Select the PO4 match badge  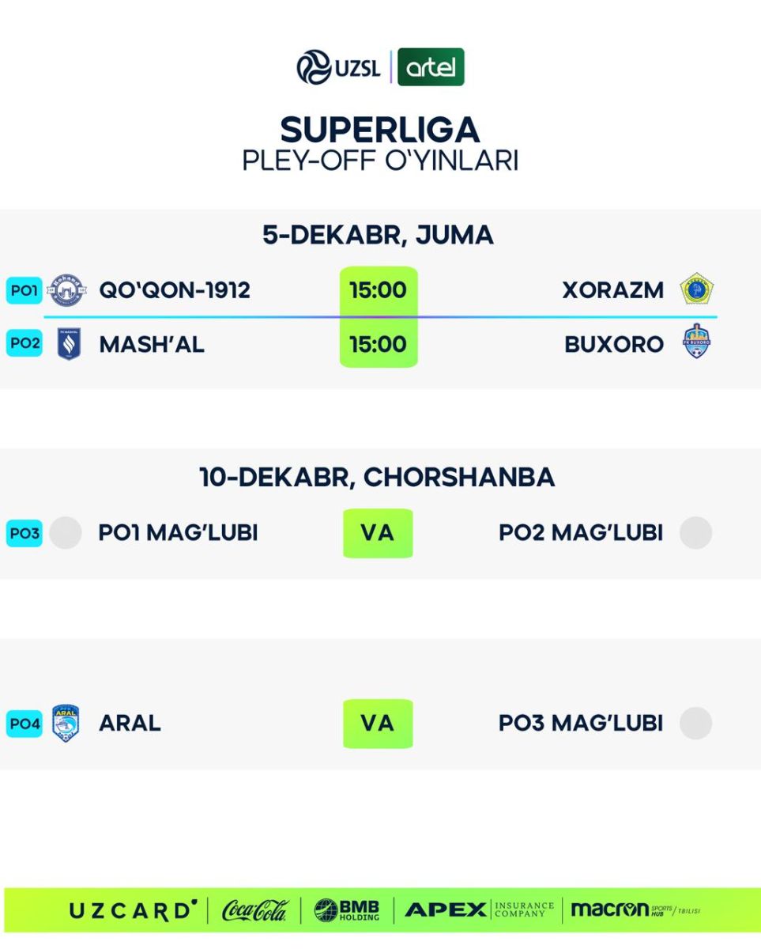pyautogui.click(x=24, y=724)
